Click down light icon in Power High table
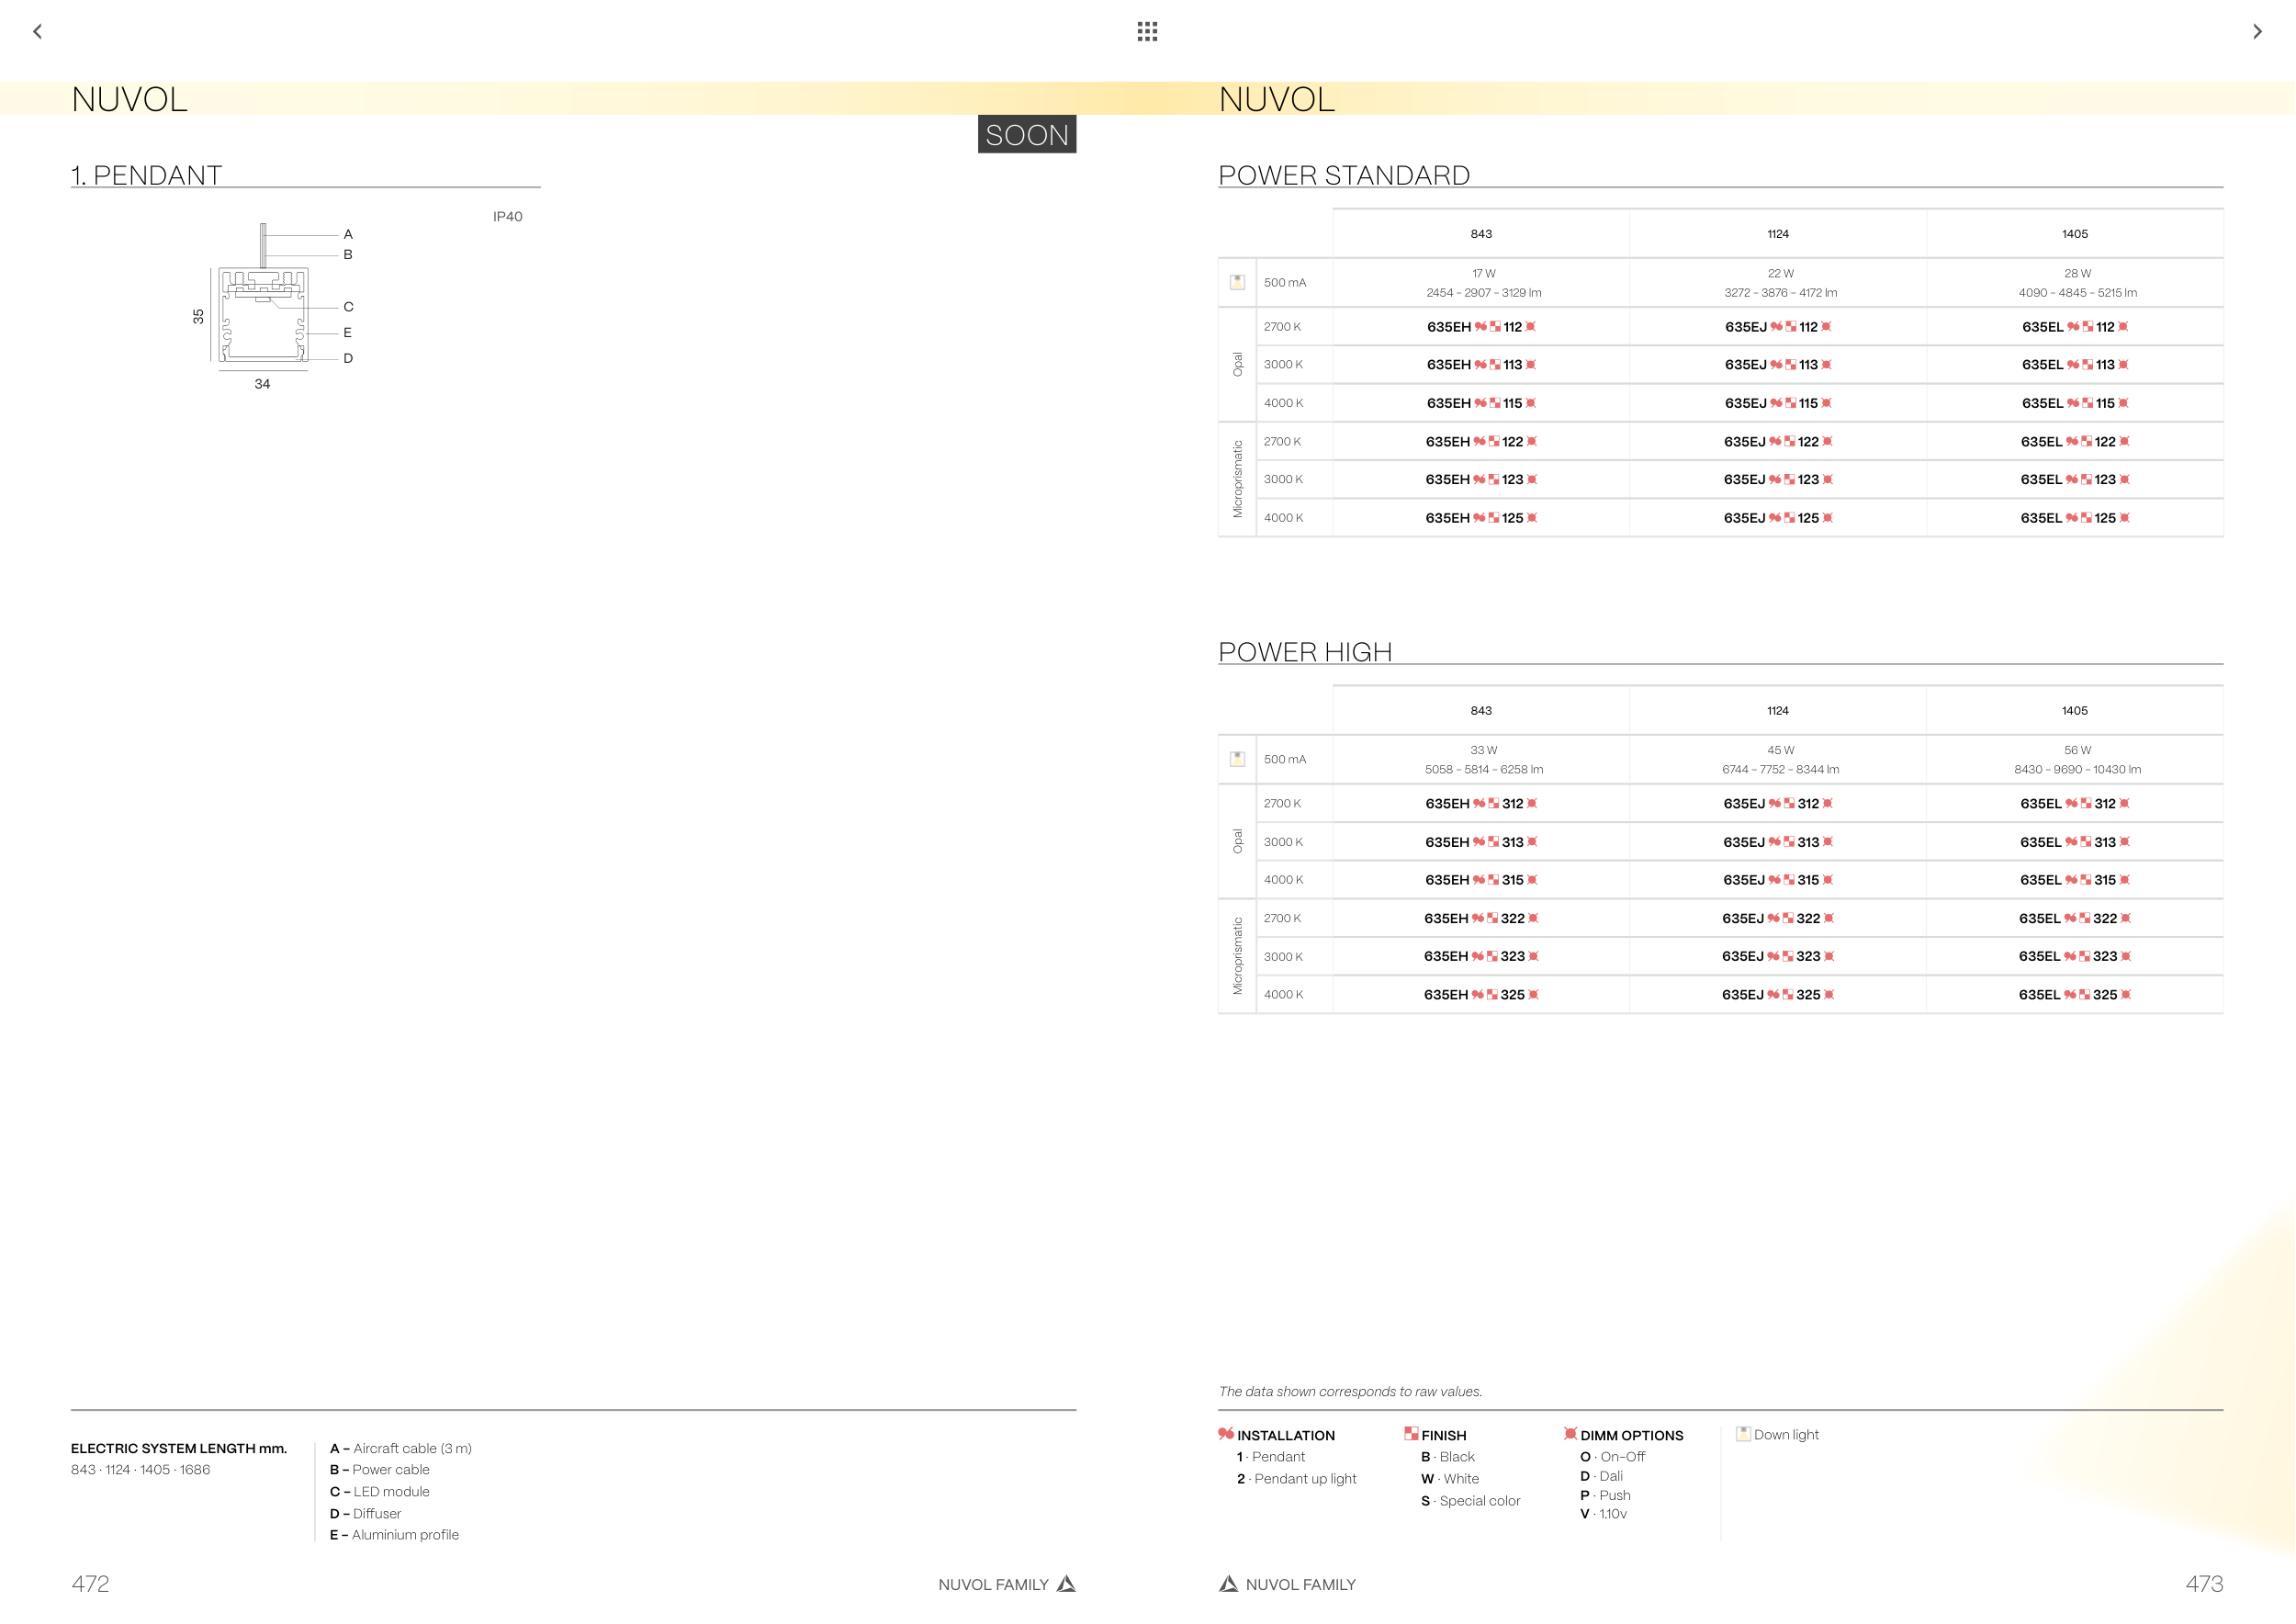 coord(1237,759)
